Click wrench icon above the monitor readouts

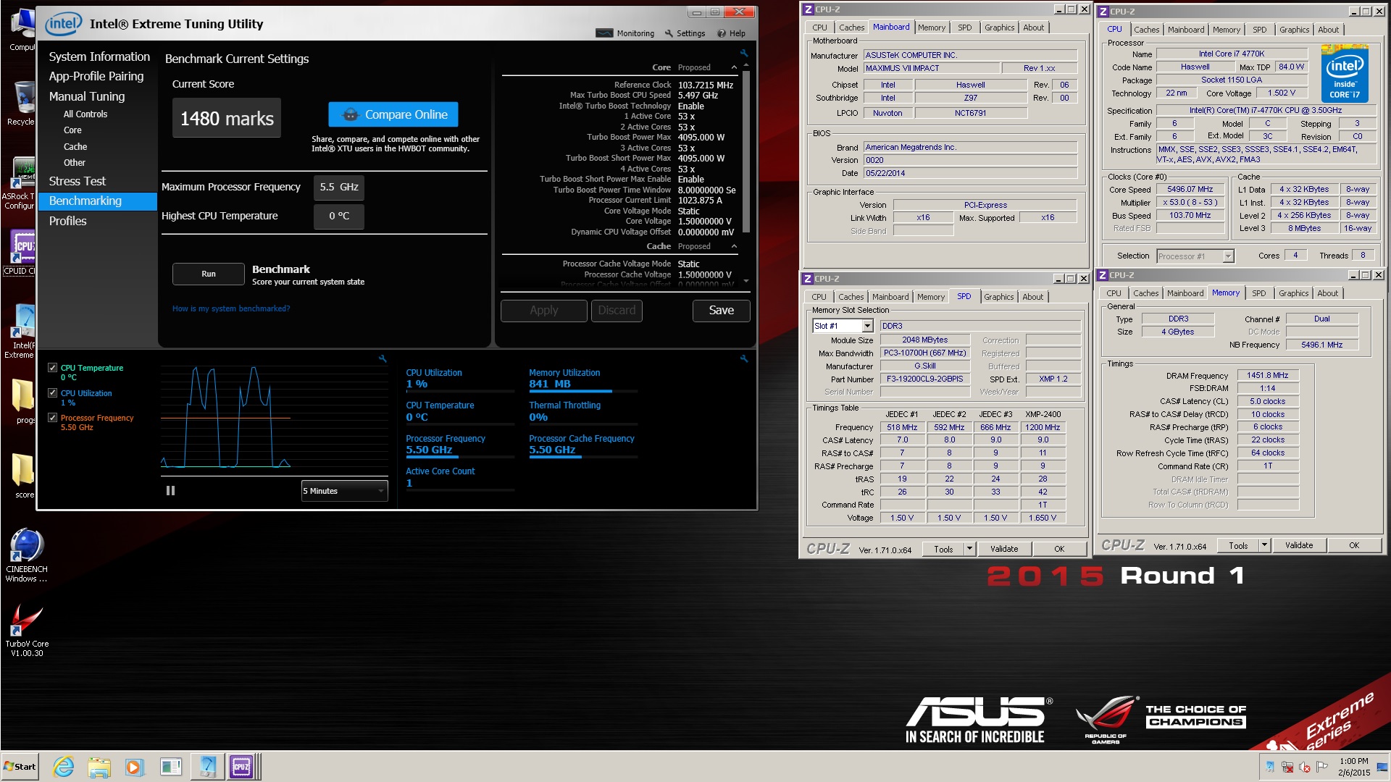click(743, 358)
